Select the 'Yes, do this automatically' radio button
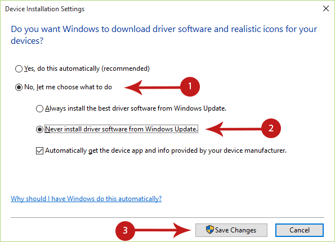335x242 pixels. tap(19, 69)
